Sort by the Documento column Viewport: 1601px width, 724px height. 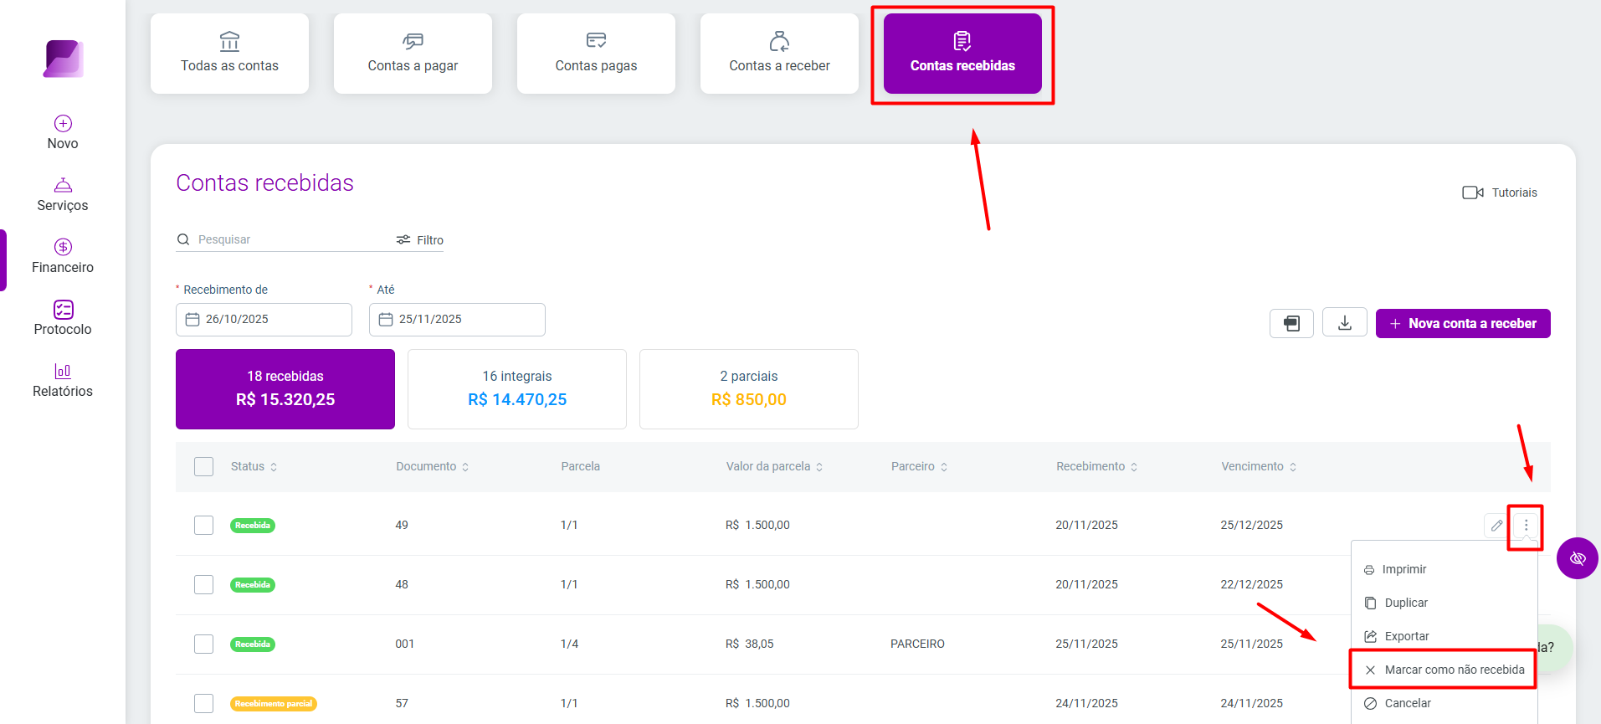click(432, 466)
